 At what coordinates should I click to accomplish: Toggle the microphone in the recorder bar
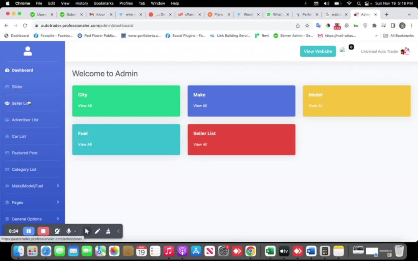(69, 231)
